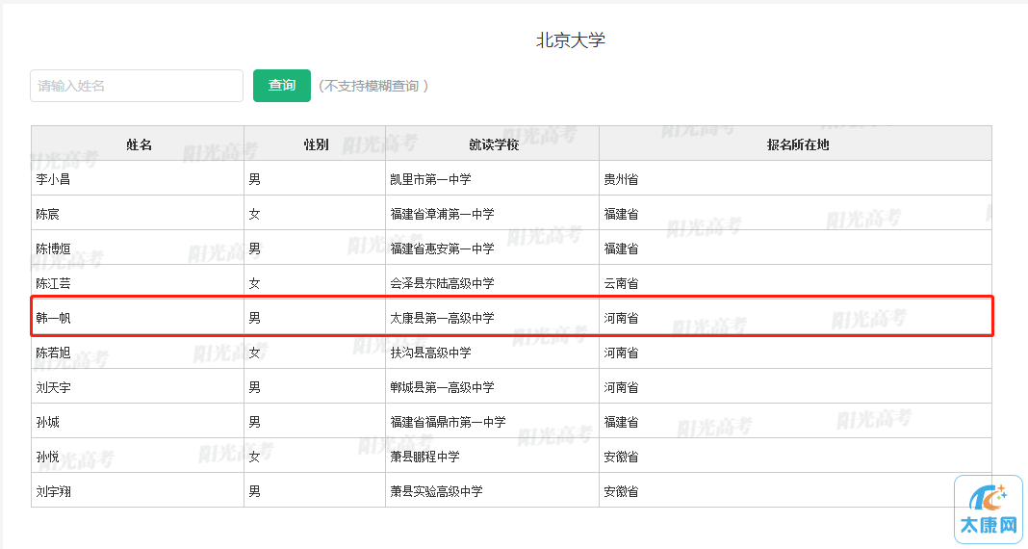Image resolution: width=1028 pixels, height=549 pixels.
Task: Click gender 男 in 李小昌's row
Action: point(254,179)
